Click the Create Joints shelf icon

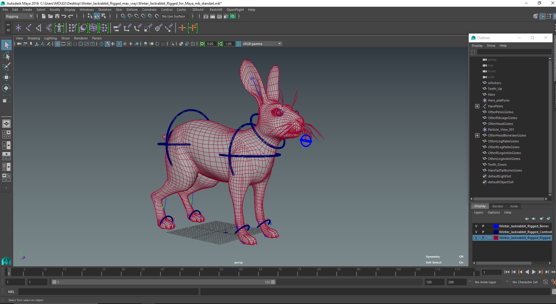tap(29, 28)
